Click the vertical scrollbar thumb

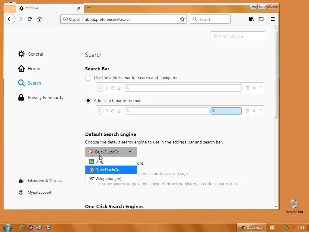[276, 74]
